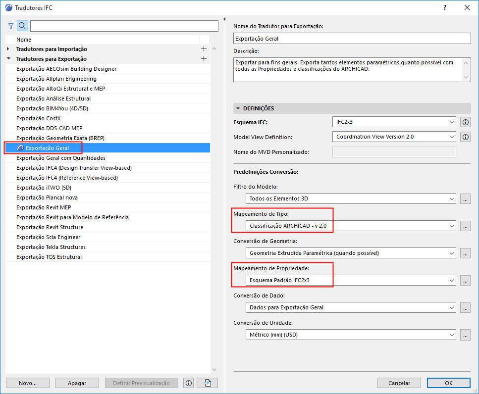
Task: Open Conversão de Unidade dropdown
Action: (x=351, y=335)
